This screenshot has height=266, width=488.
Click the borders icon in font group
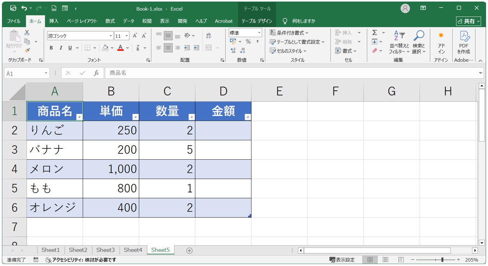coord(87,48)
